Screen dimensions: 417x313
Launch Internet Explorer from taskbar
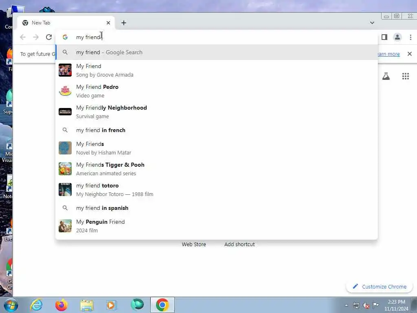36,305
